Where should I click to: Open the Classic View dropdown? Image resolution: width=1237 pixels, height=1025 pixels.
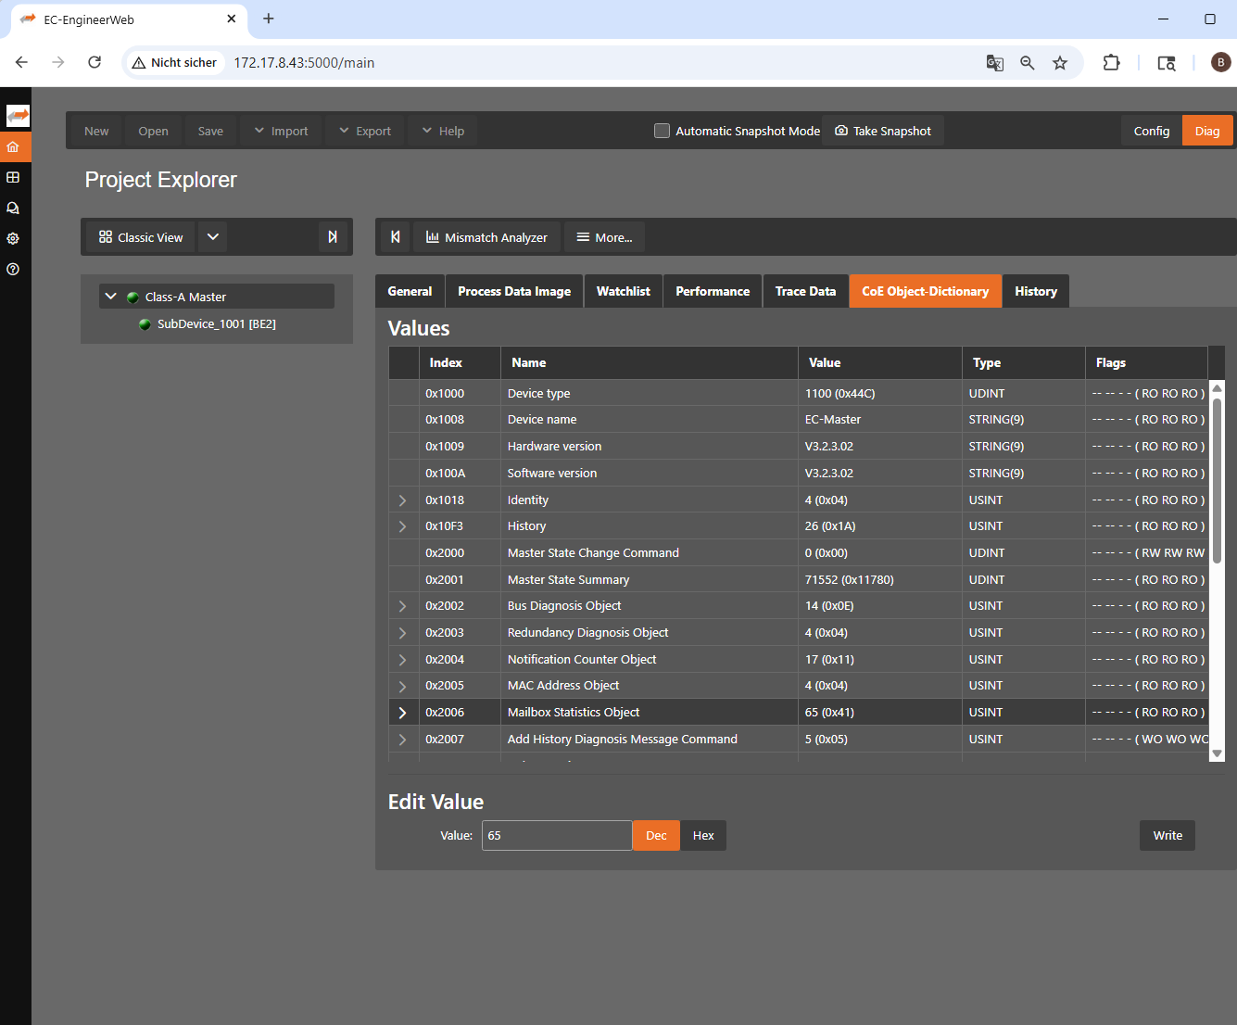coord(212,237)
